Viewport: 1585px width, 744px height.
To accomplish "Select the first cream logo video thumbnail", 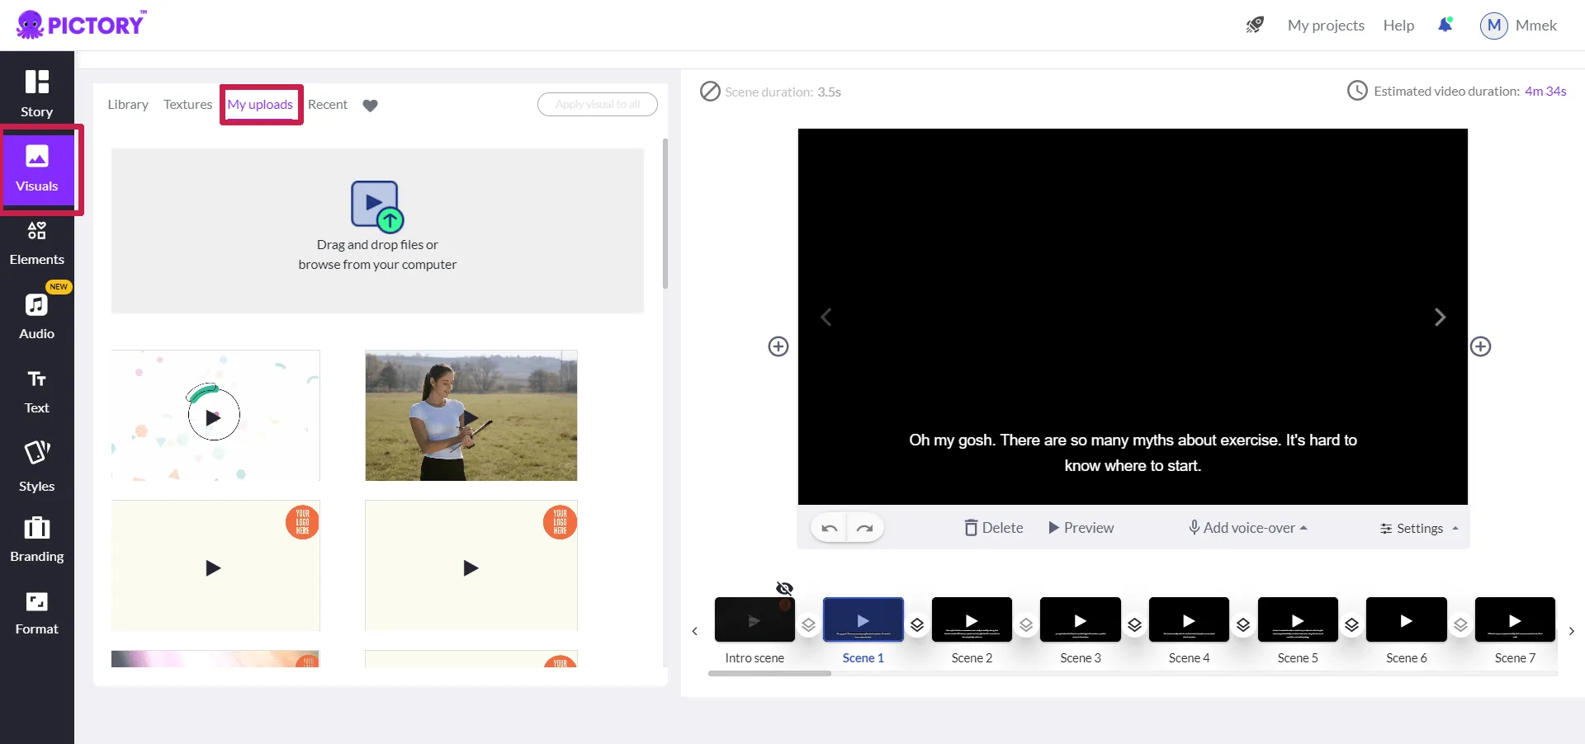I will [215, 566].
